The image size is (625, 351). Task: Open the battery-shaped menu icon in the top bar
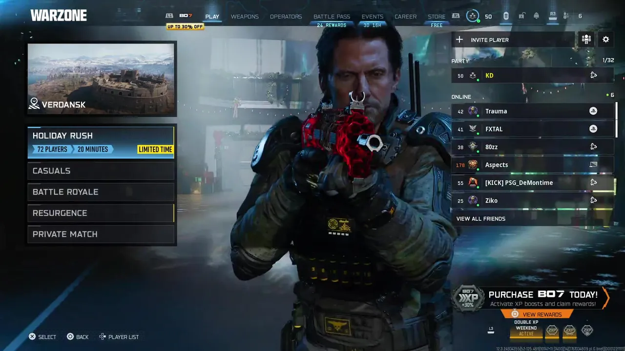[506, 16]
